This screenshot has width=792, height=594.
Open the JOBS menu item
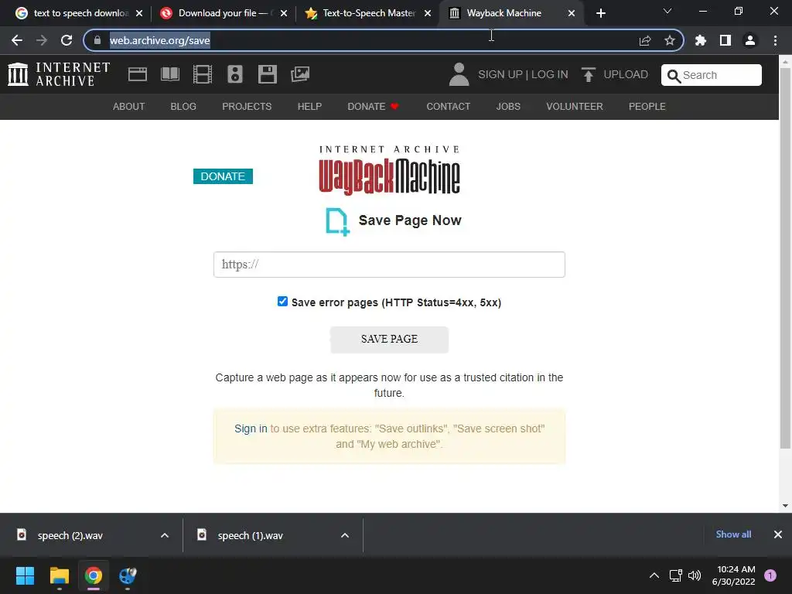point(508,107)
